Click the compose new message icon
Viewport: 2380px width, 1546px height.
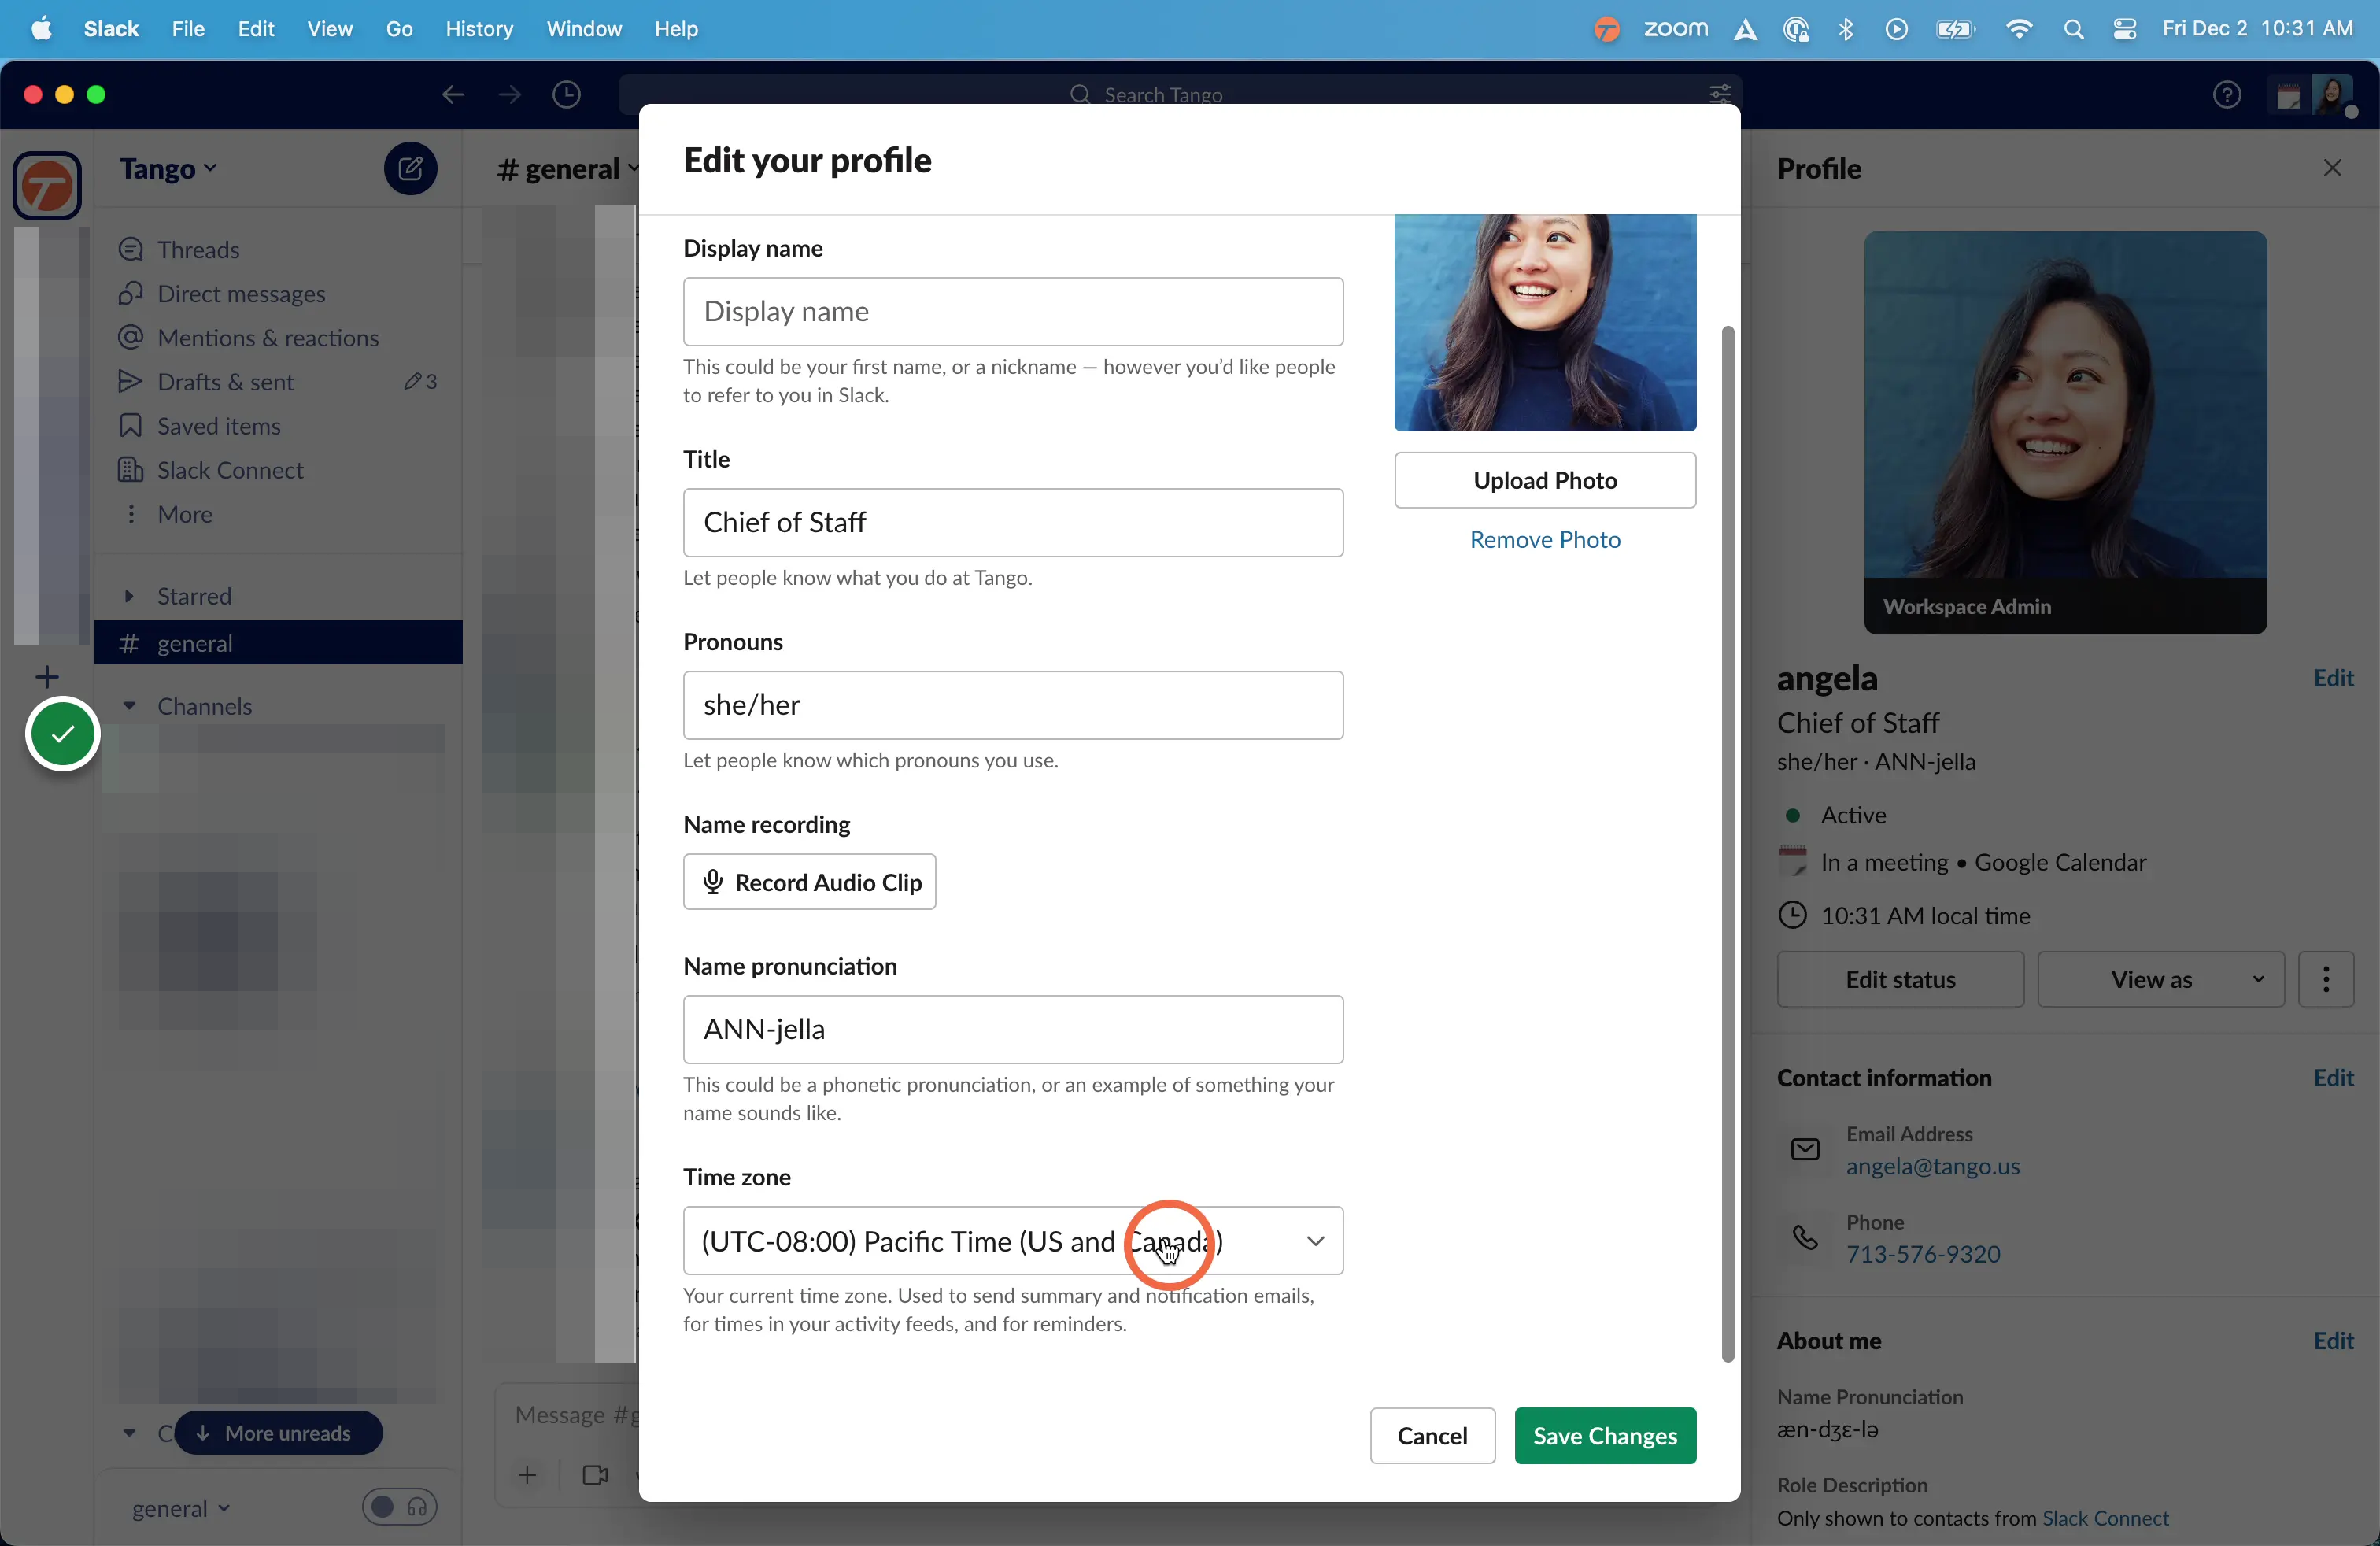click(410, 169)
